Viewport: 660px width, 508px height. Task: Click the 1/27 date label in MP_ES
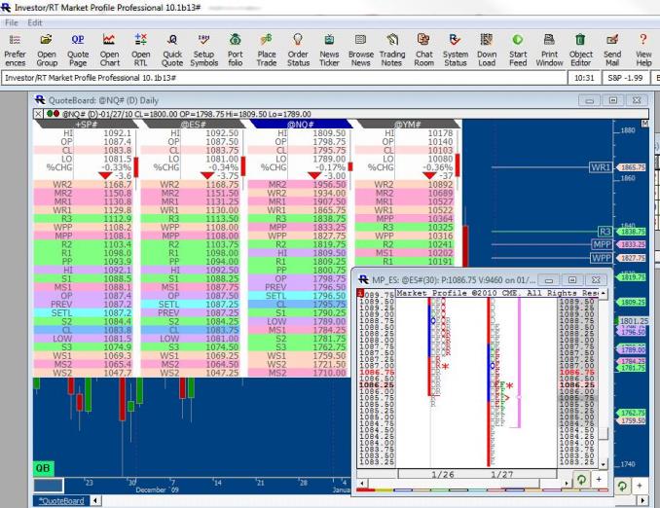(501, 474)
